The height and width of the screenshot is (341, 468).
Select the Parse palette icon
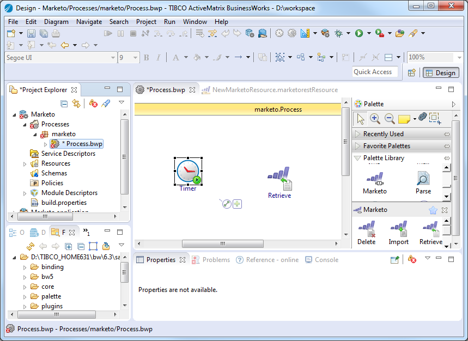coord(423,179)
